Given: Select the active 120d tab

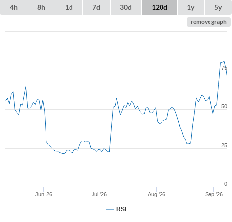Looking at the screenshot, I should pos(160,7).
